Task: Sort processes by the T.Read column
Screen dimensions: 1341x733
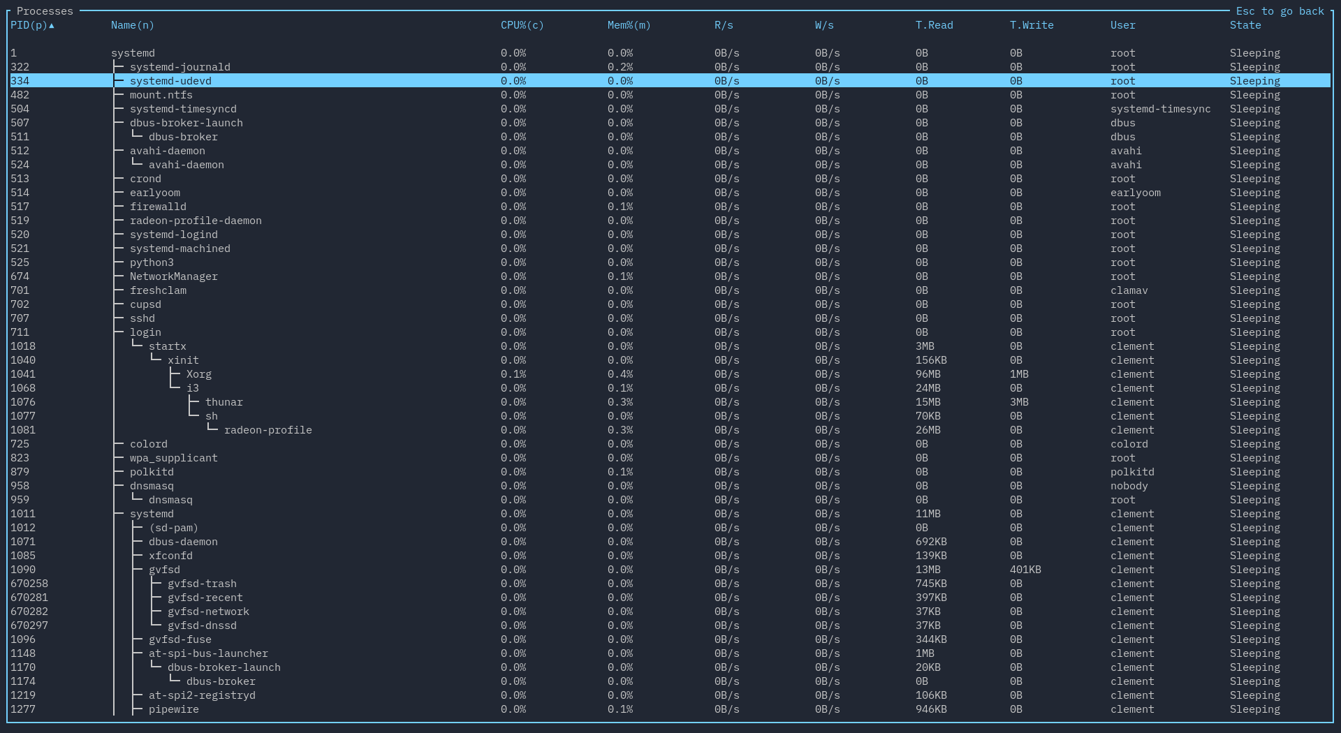Action: pos(934,25)
